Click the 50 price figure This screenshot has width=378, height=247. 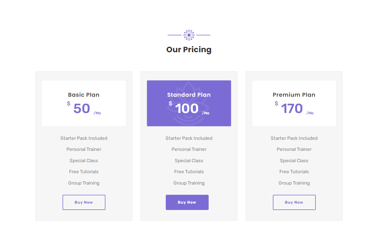click(82, 109)
